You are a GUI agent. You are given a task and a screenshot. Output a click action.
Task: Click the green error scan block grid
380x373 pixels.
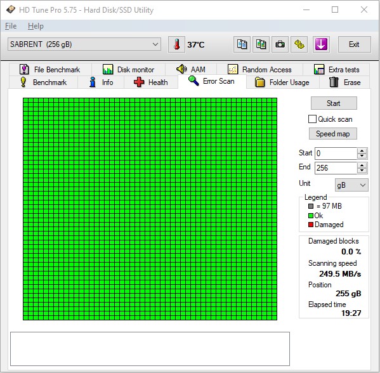click(150, 209)
